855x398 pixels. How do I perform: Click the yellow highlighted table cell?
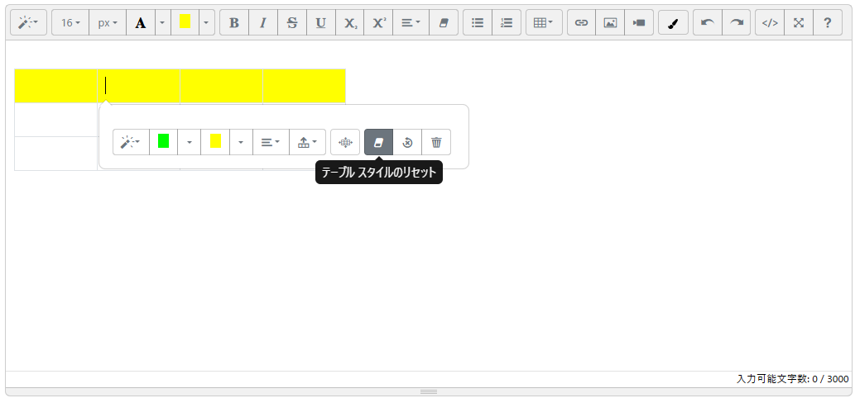(x=180, y=86)
